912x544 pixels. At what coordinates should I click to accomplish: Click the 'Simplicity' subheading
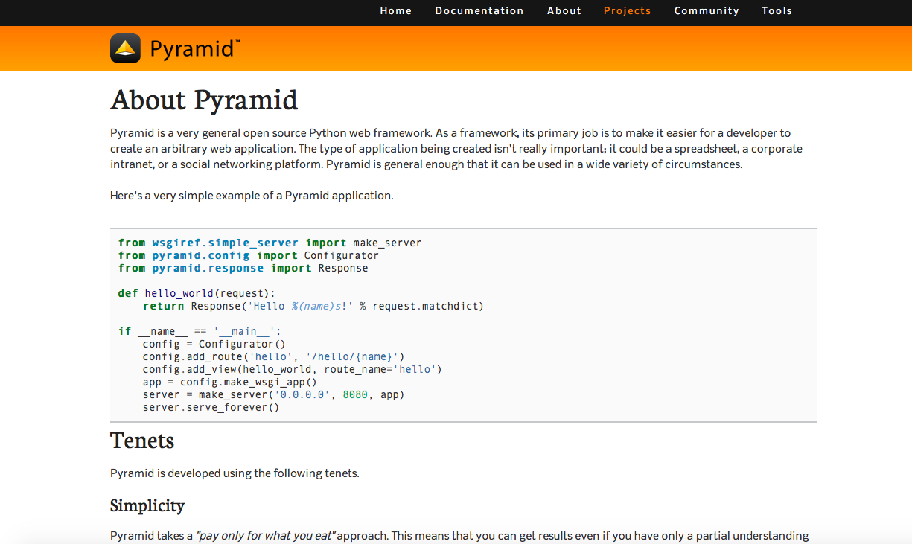click(x=147, y=506)
